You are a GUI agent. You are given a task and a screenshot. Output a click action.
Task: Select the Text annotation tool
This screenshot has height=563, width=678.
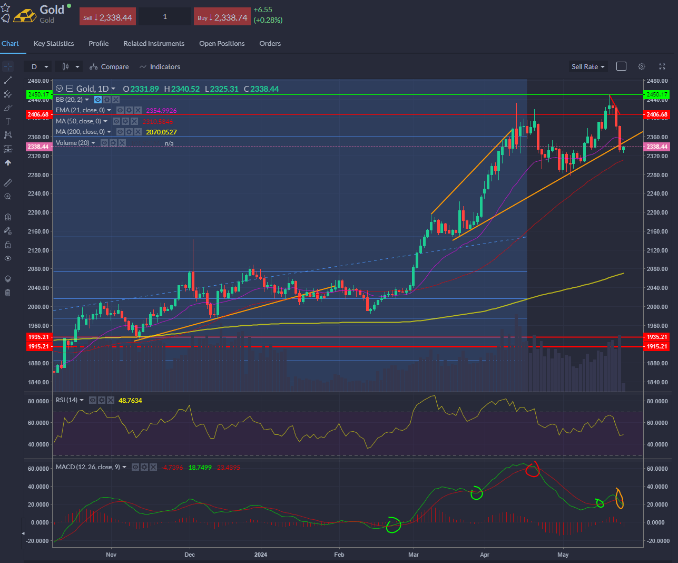click(8, 121)
